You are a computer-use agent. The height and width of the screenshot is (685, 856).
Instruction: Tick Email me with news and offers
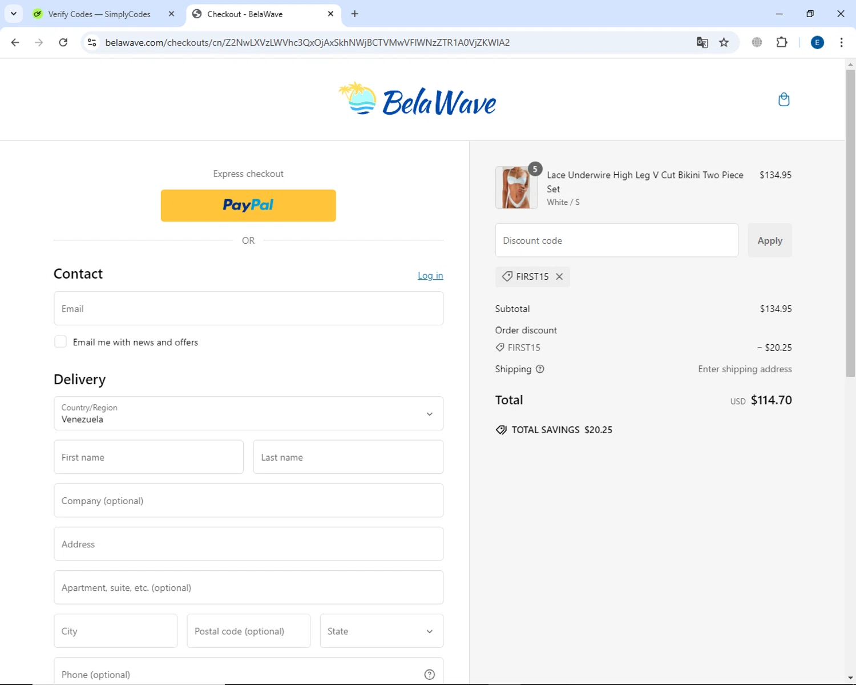tap(60, 342)
